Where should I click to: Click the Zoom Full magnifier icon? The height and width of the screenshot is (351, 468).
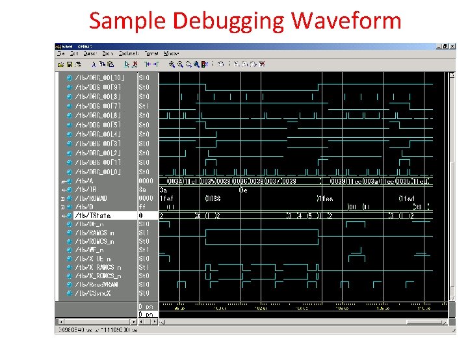[x=196, y=64]
